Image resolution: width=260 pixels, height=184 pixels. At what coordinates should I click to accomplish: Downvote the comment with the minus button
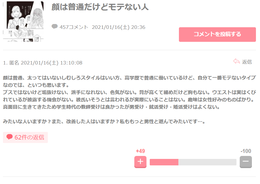pos(246,162)
